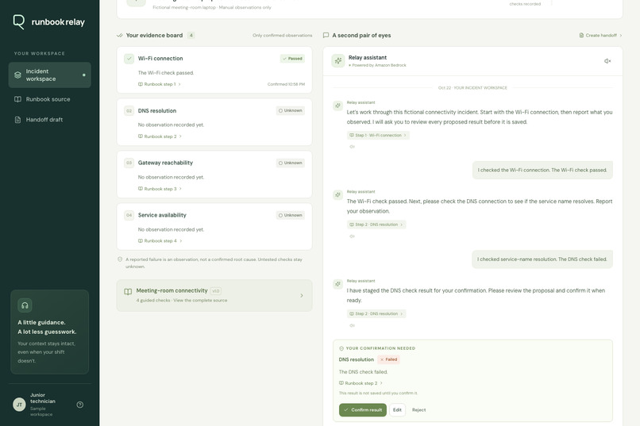The height and width of the screenshot is (426, 640).
Task: Click the Relay assistant sparkle avatar in header
Action: click(x=338, y=61)
